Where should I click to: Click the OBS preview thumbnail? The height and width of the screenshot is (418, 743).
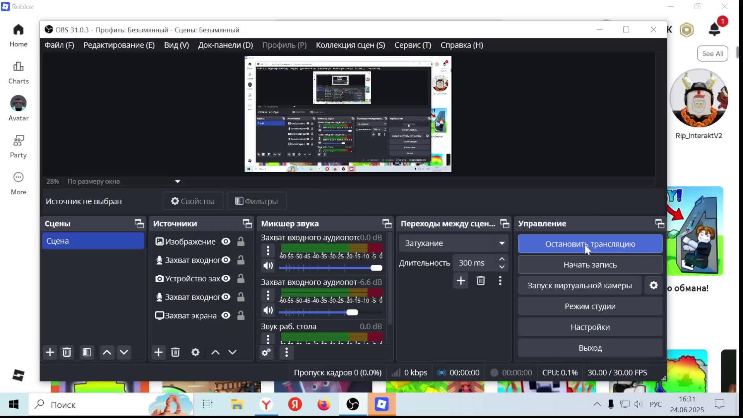(348, 114)
